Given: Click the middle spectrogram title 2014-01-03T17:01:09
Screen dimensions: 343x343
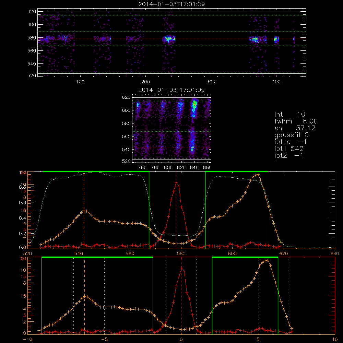Looking at the screenshot, I should click(x=171, y=90).
